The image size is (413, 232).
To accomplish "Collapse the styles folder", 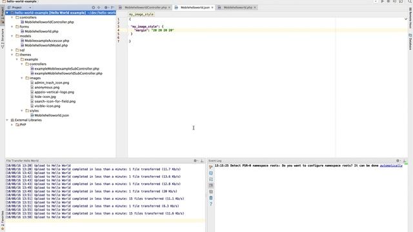I will 22,111.
